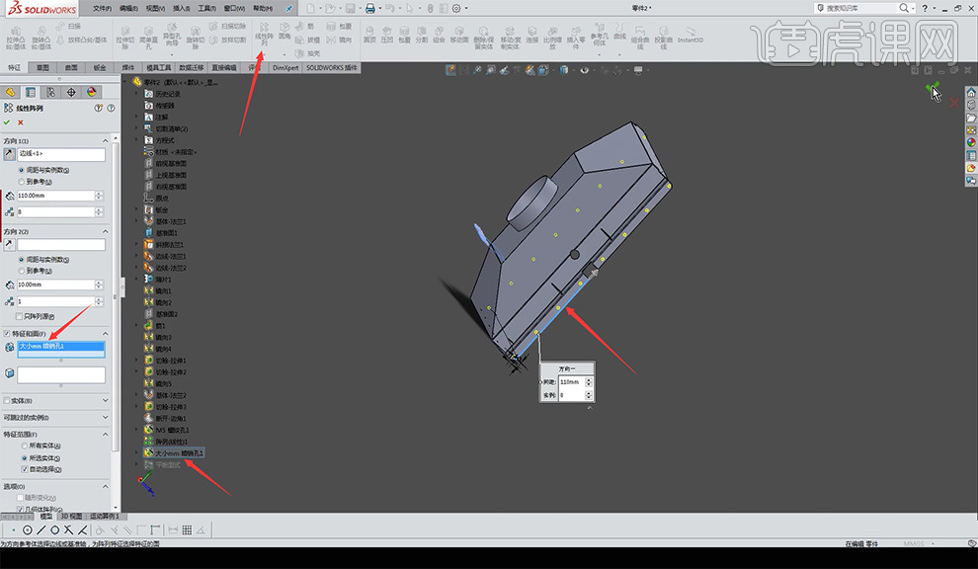
Task: Open the DisplayManager color ball icon
Action: click(x=92, y=92)
